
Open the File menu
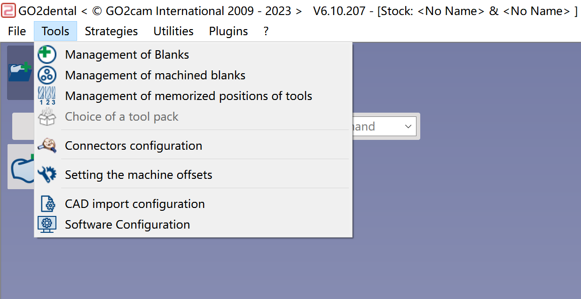(17, 31)
